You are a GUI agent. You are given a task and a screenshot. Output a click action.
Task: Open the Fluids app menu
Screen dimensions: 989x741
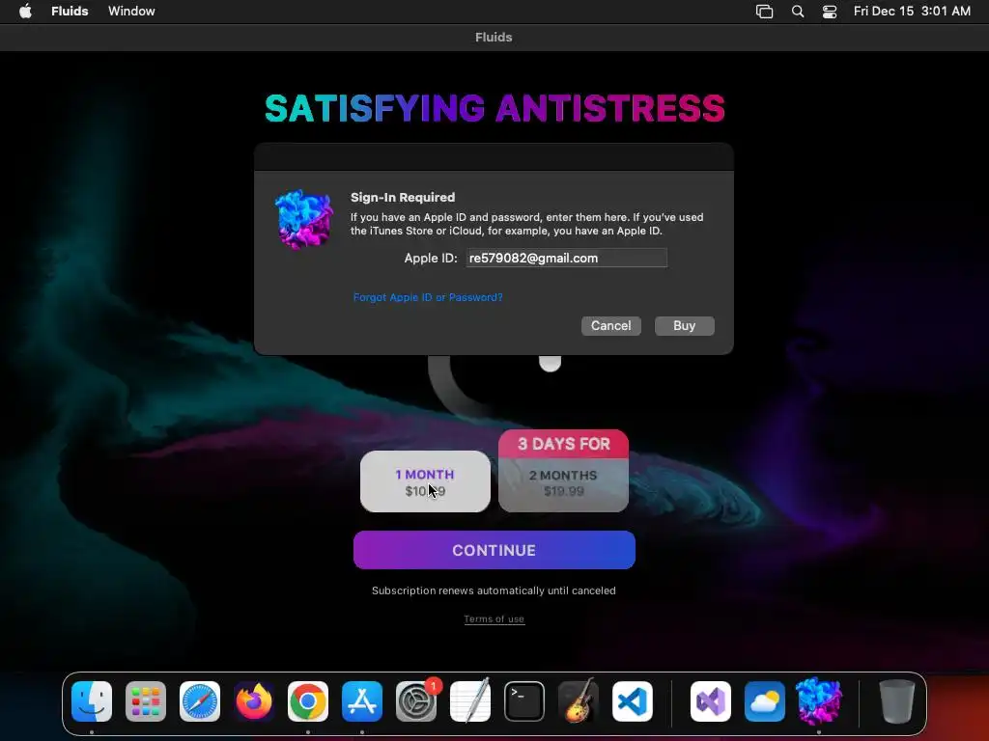pos(70,11)
